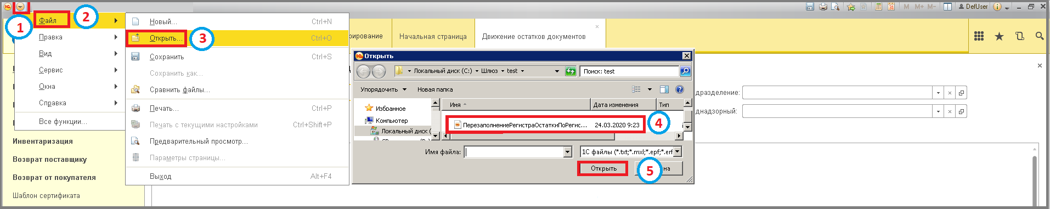
Task: Add to favorites star-with-arrow icon
Action: coord(851,7)
